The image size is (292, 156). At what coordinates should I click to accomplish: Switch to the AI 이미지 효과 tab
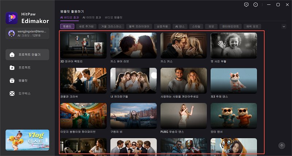pos(92,17)
